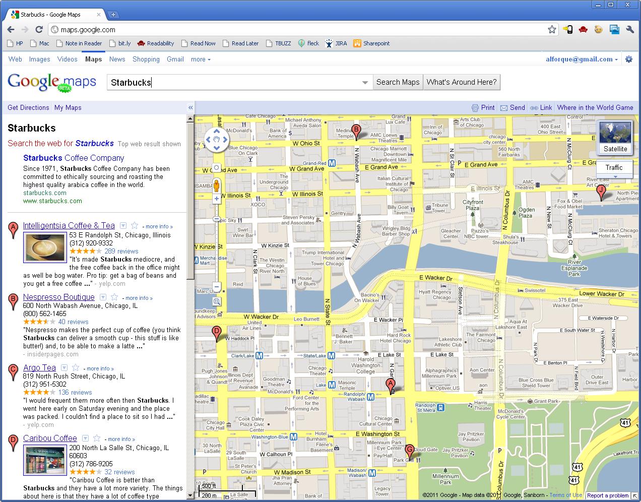Open the Caribou Coffee action dropdown

coord(85,438)
